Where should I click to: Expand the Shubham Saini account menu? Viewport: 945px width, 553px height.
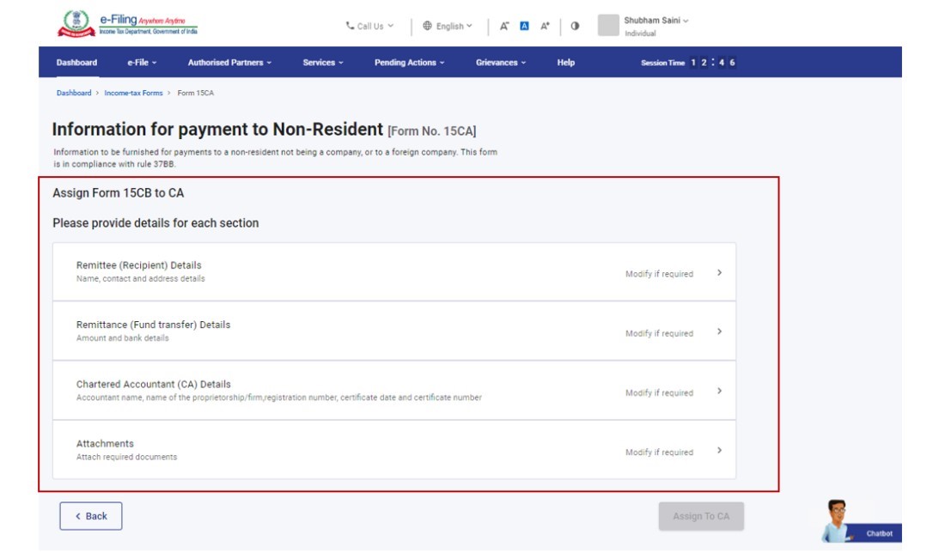click(x=656, y=21)
